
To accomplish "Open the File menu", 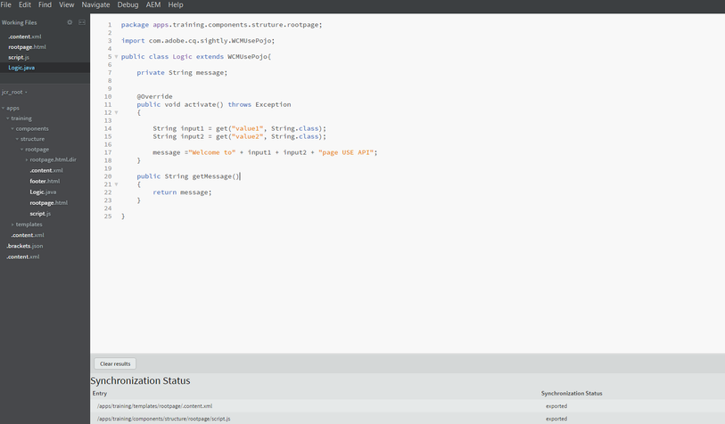I will (6, 4).
